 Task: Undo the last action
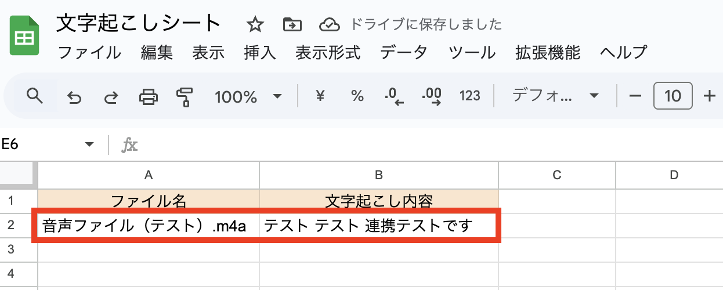74,97
